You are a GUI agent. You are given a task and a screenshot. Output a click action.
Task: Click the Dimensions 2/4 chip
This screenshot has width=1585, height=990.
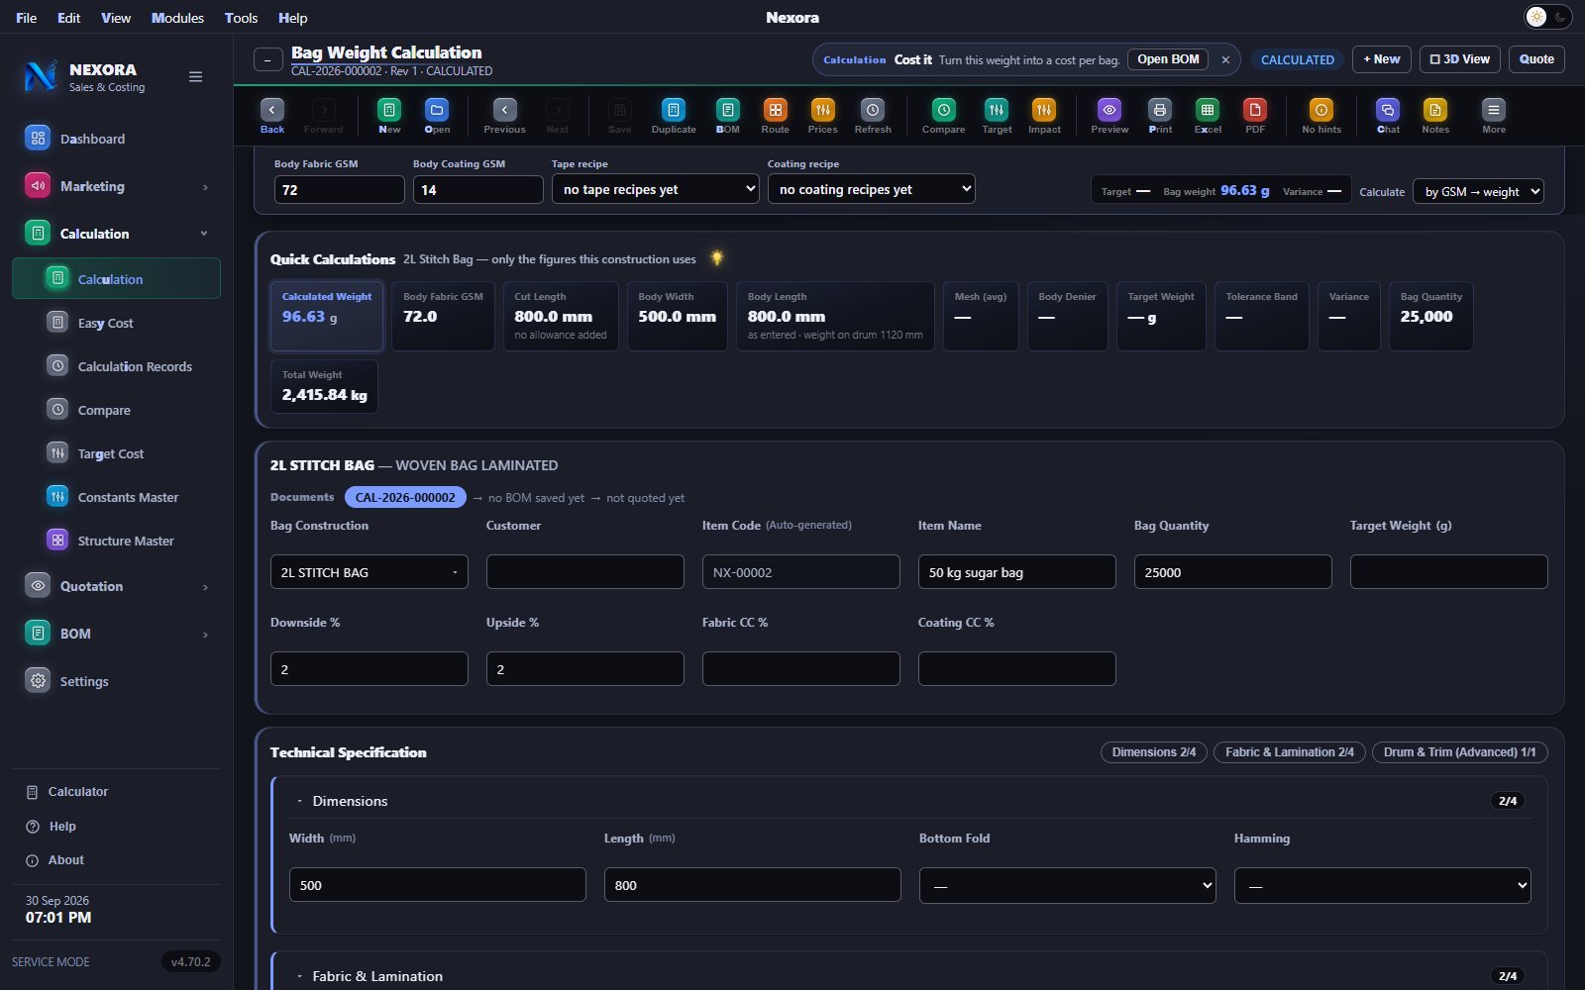tap(1154, 752)
